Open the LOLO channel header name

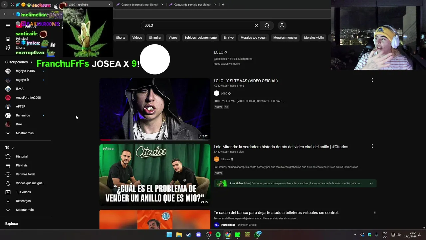[218, 52]
